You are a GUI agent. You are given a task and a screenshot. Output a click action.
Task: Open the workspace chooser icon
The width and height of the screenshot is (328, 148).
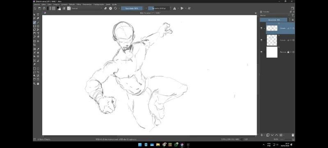292,8
